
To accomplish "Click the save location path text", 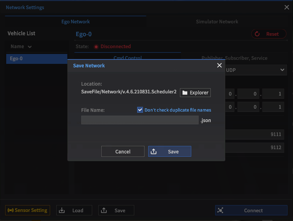I will (x=129, y=92).
